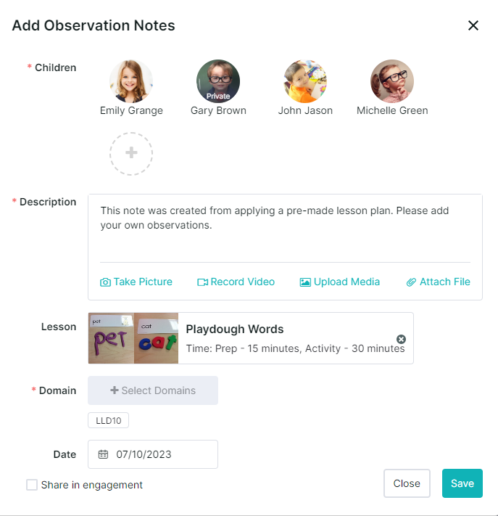The width and height of the screenshot is (498, 516).
Task: Open the Playdough Words lesson thumbnail
Action: (x=133, y=338)
